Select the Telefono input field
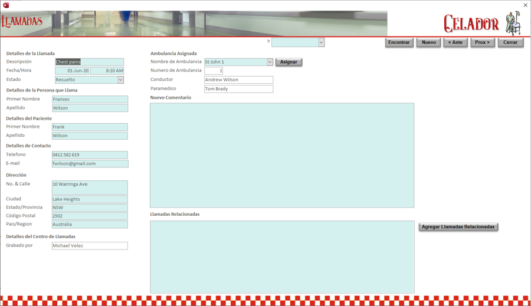Viewport: 531px width, 306px height. [x=90, y=155]
